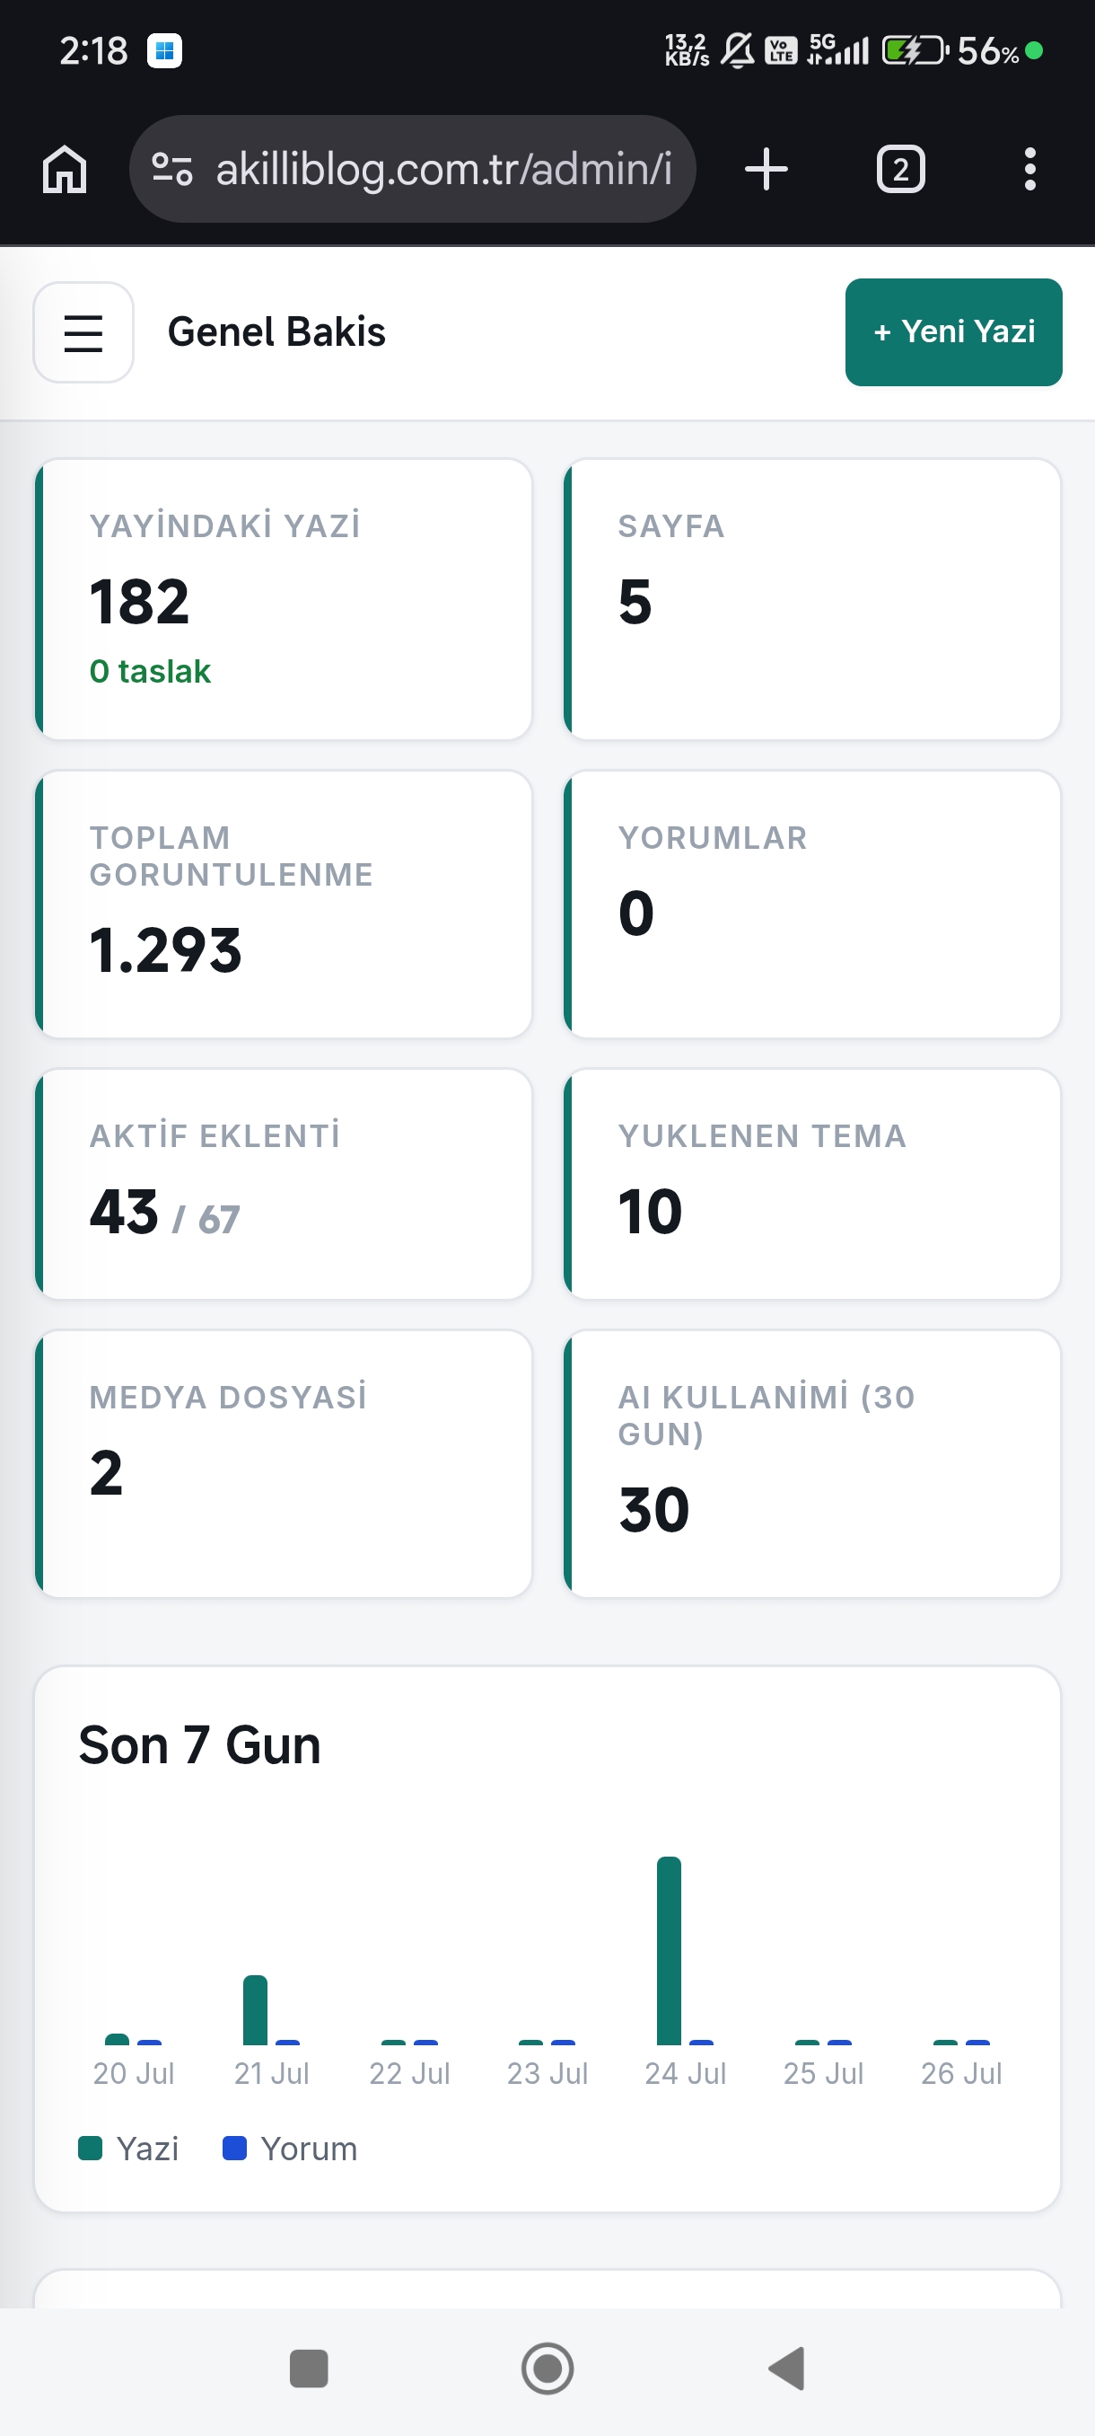Toggle the Yorum legend in the chart
The image size is (1095, 2436).
tap(290, 2149)
